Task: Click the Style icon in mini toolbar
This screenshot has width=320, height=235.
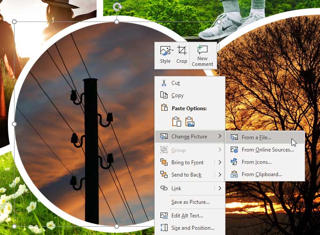Action: [x=164, y=51]
